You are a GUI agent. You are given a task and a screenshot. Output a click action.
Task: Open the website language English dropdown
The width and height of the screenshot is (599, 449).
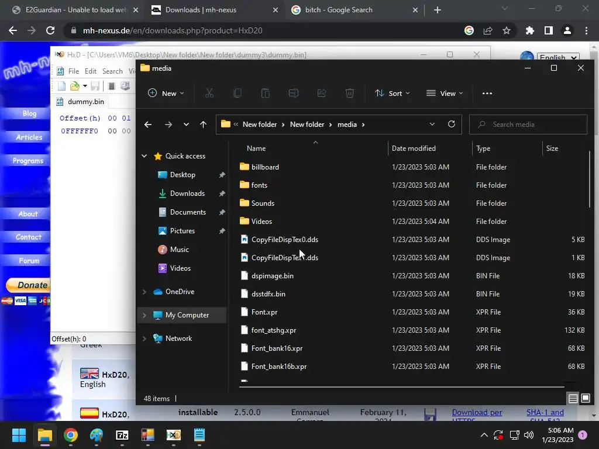point(558,57)
